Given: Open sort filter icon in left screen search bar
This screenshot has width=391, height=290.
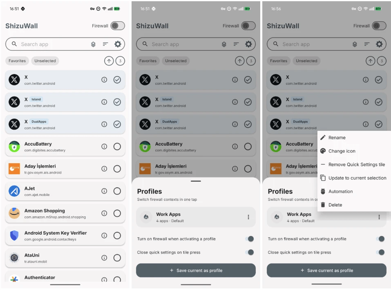Looking at the screenshot, I should click(x=105, y=44).
